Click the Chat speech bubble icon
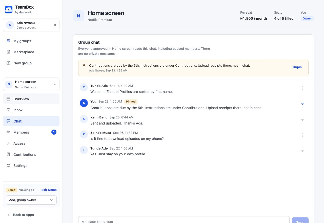The width and height of the screenshot is (324, 223). click(8, 121)
